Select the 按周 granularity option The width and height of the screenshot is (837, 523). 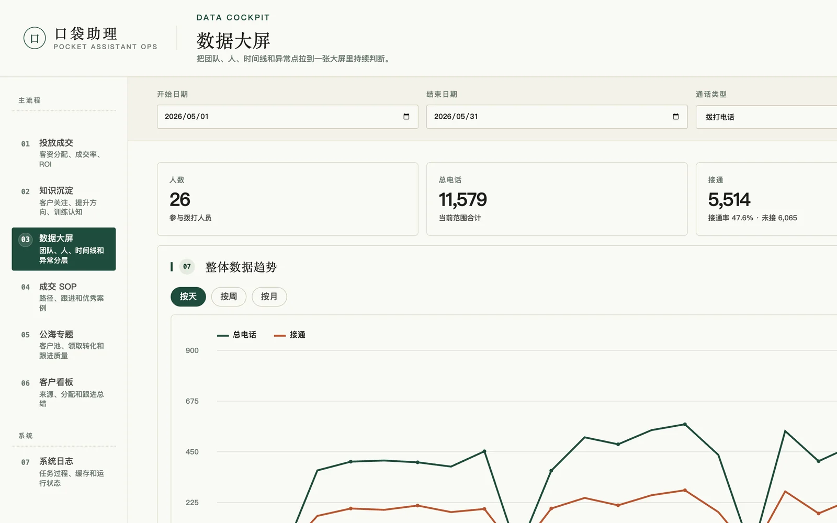pyautogui.click(x=229, y=297)
